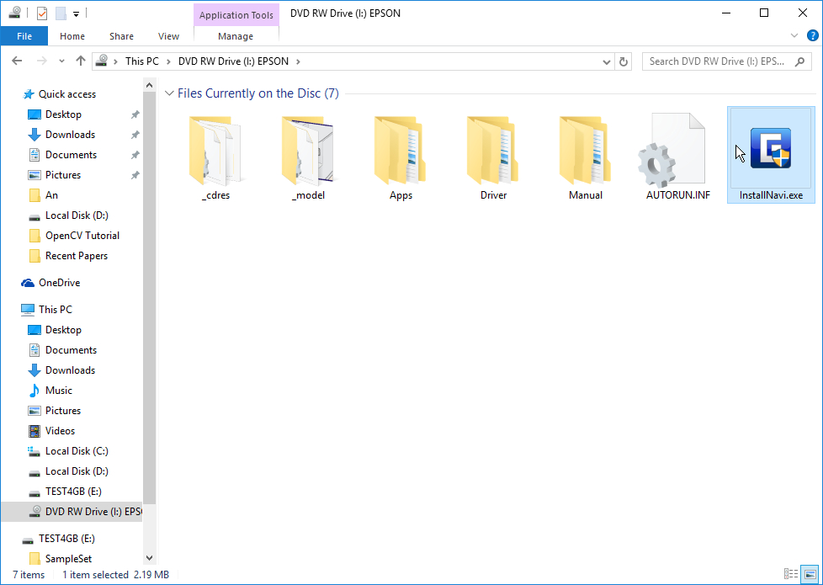Open Videos under This PC
This screenshot has height=585, width=823.
coord(60,431)
